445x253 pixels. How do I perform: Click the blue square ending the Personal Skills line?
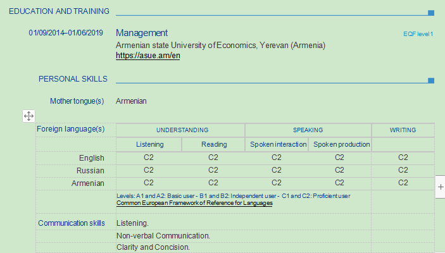[431, 80]
